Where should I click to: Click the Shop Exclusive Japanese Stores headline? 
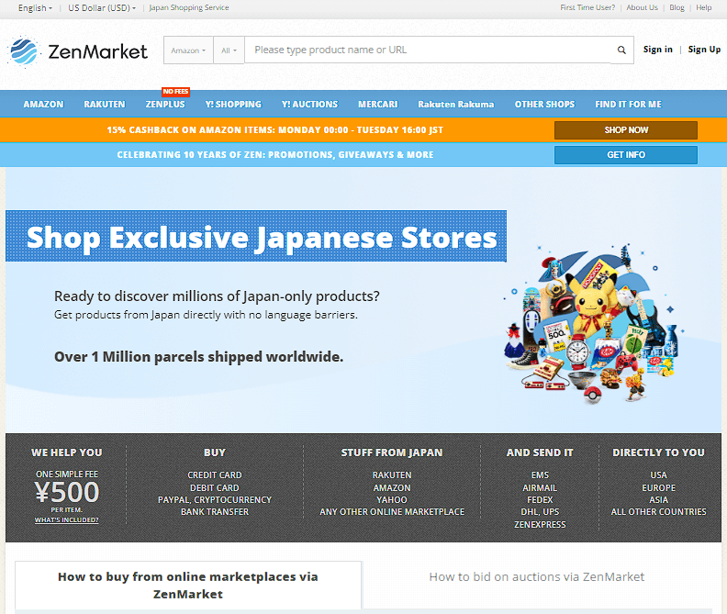tap(262, 237)
